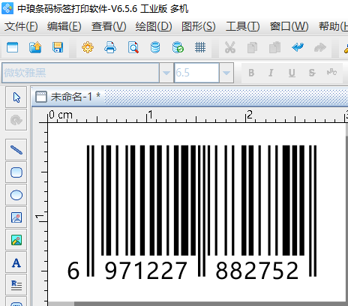Screen dimensions: 348x306
Task: Expand the font name dropdown
Action: tap(166, 73)
